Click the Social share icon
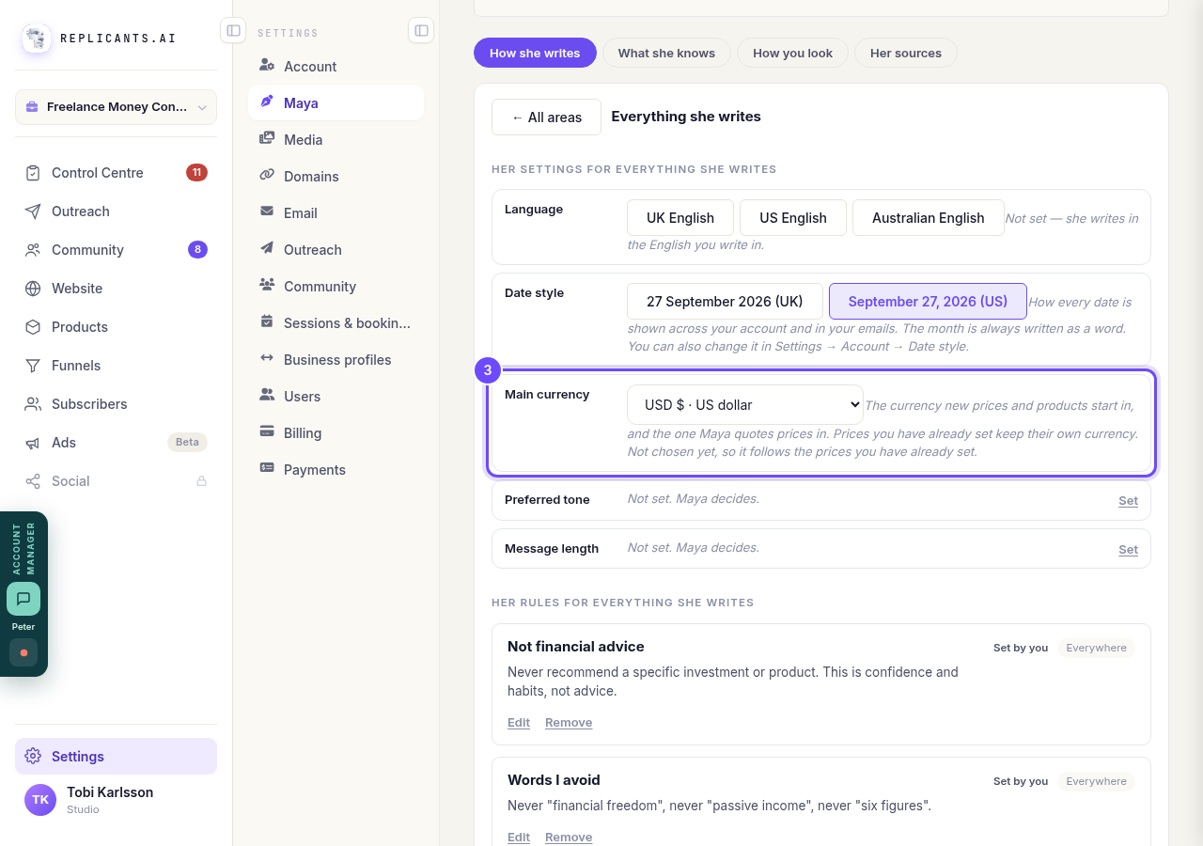This screenshot has width=1203, height=846. tap(33, 481)
